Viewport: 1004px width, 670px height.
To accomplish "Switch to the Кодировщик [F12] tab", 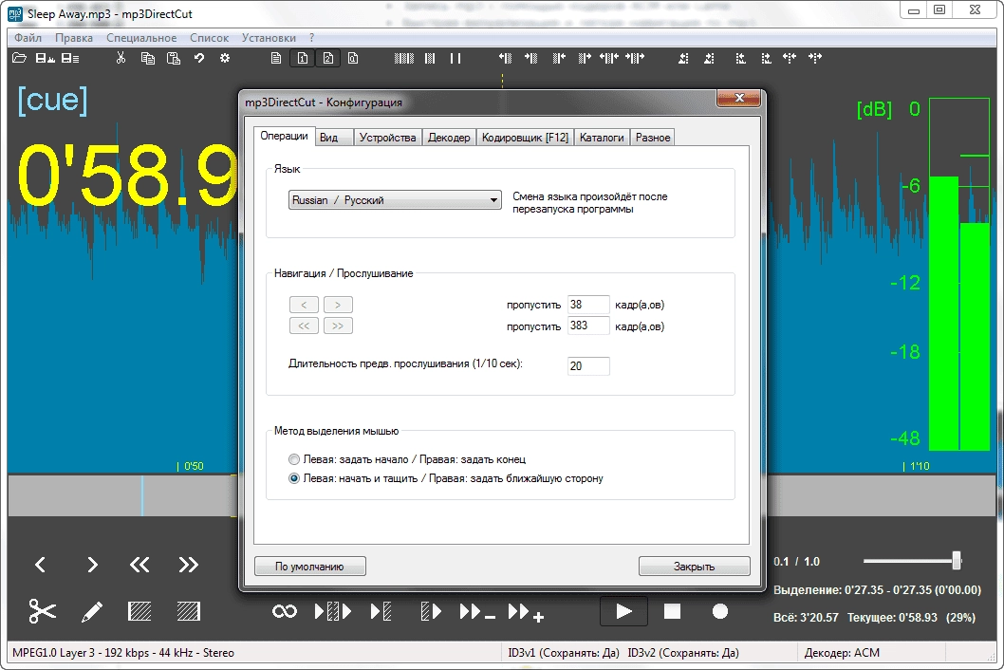I will pyautogui.click(x=525, y=138).
